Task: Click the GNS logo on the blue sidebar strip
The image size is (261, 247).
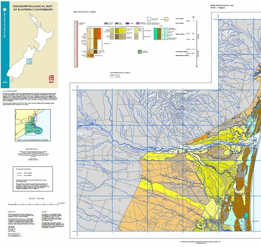Action: 4,9
